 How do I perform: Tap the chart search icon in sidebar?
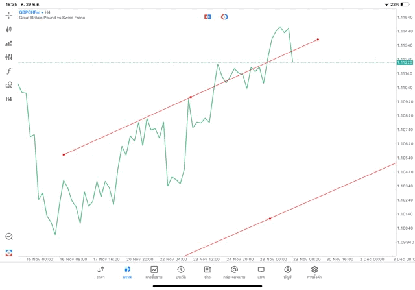[9, 237]
